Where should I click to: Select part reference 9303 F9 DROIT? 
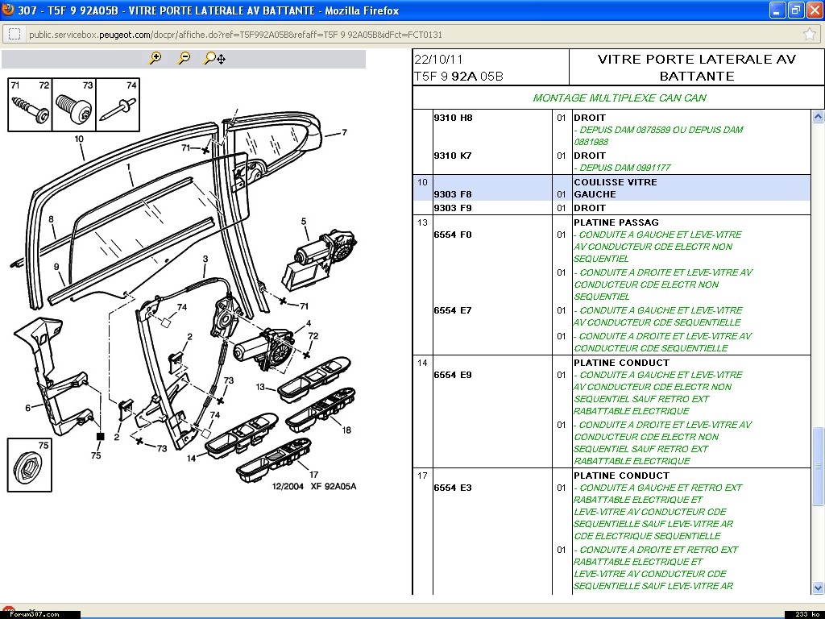click(453, 208)
